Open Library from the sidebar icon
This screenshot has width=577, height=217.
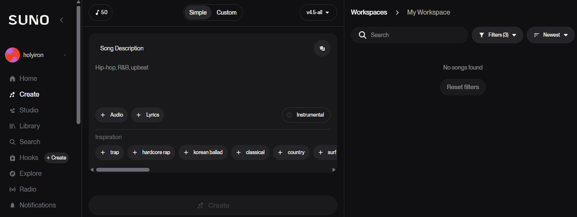click(x=12, y=126)
